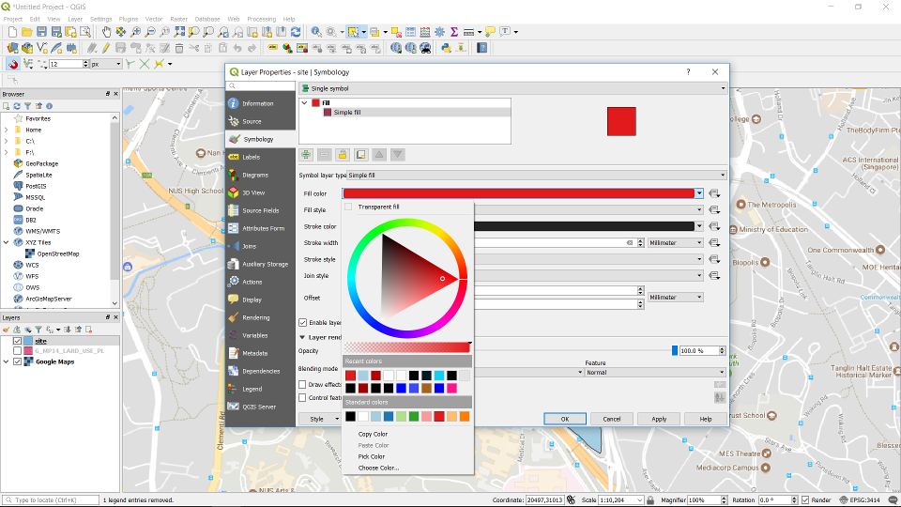Select the orange standard color swatch
The height and width of the screenshot is (507, 901).
pyautogui.click(x=464, y=416)
